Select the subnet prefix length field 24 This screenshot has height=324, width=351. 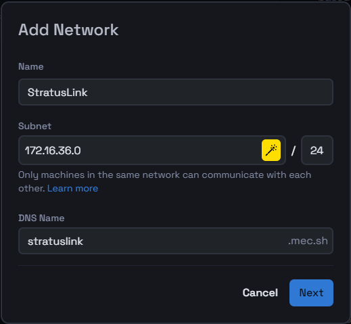point(317,150)
